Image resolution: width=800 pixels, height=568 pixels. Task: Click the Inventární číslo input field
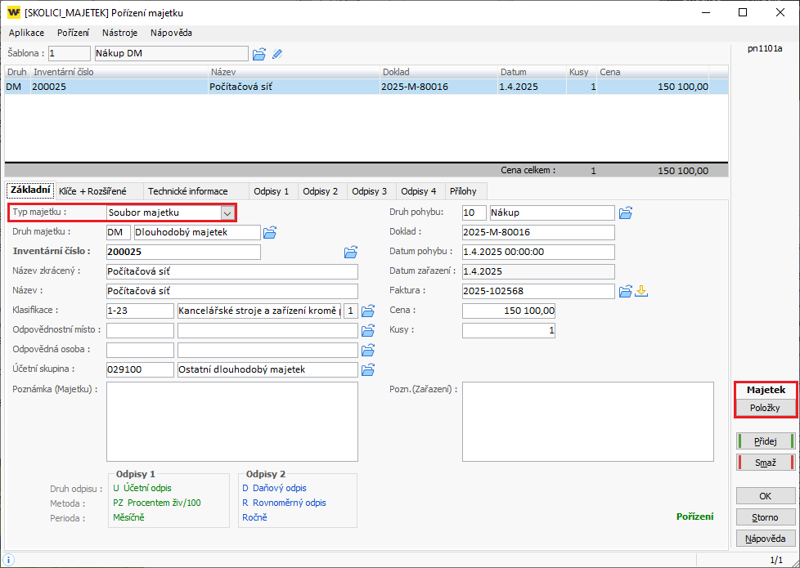[x=184, y=252]
